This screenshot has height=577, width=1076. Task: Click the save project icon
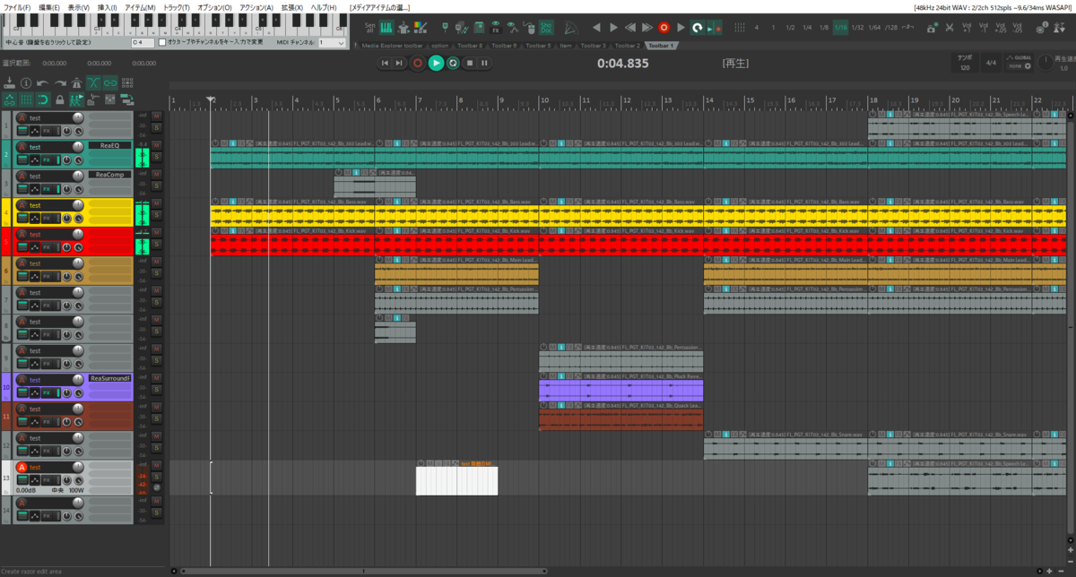coord(9,83)
